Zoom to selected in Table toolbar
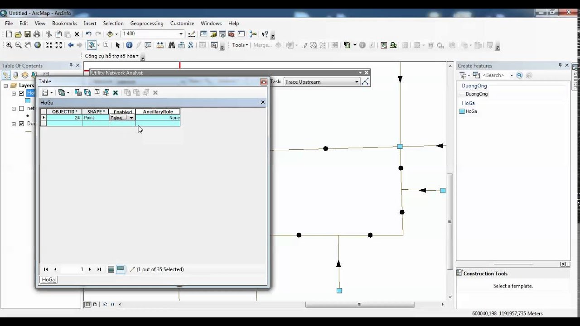The image size is (580, 326). click(x=106, y=92)
